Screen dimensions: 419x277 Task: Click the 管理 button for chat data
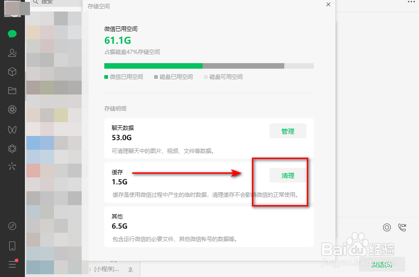pyautogui.click(x=288, y=131)
